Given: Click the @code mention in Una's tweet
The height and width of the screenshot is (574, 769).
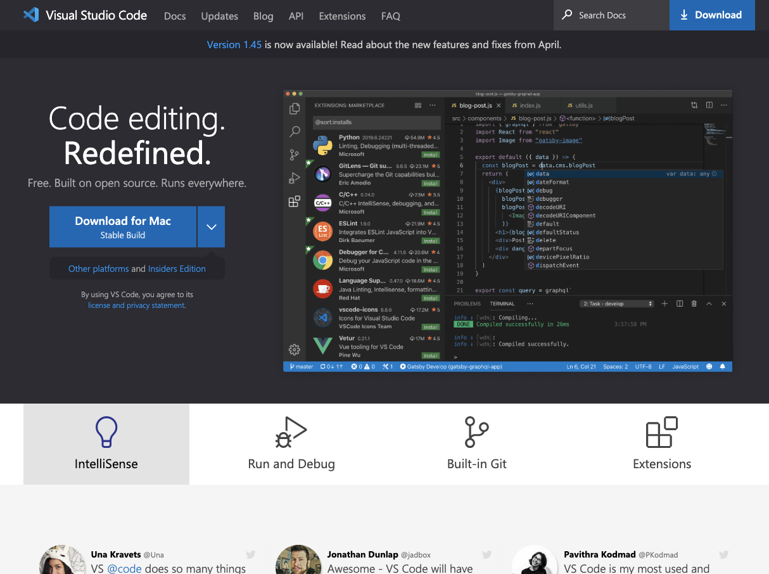Looking at the screenshot, I should click(124, 568).
